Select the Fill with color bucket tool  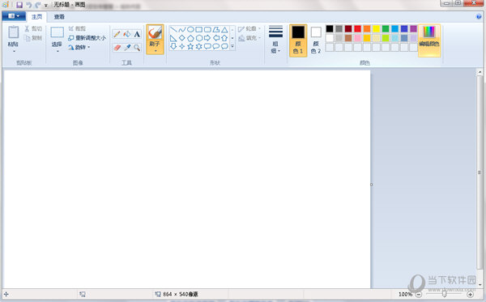127,34
